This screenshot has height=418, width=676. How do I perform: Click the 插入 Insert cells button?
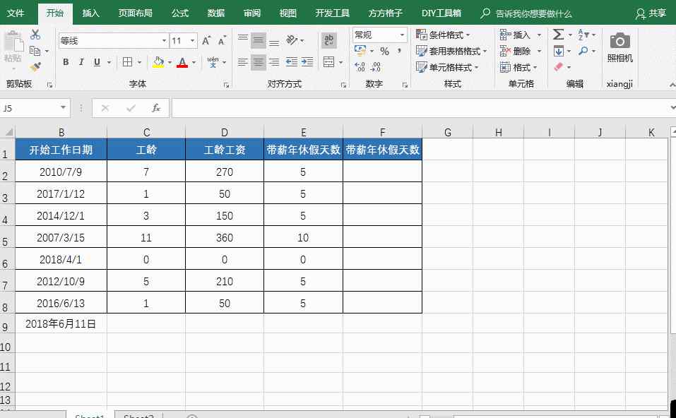[521, 35]
